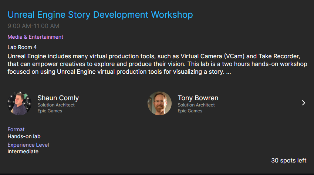
Task: Click the Lab Room 4 location text
Action: point(22,47)
